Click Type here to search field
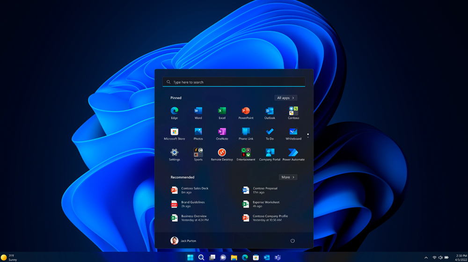 (234, 82)
